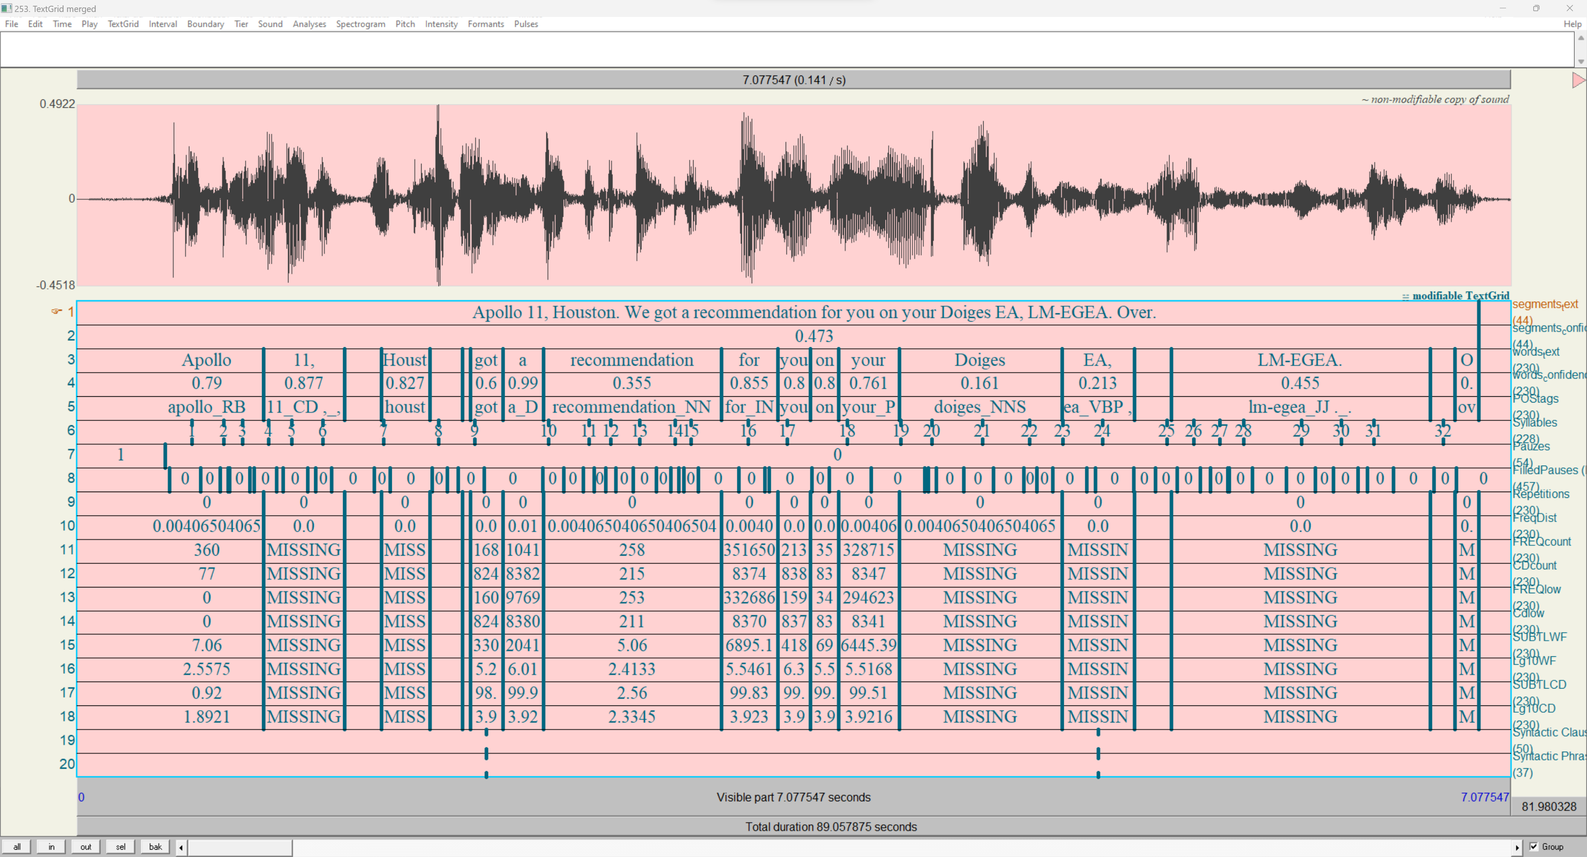Viewport: 1587px width, 857px height.
Task: Toggle the Group checkbox
Action: (1534, 847)
